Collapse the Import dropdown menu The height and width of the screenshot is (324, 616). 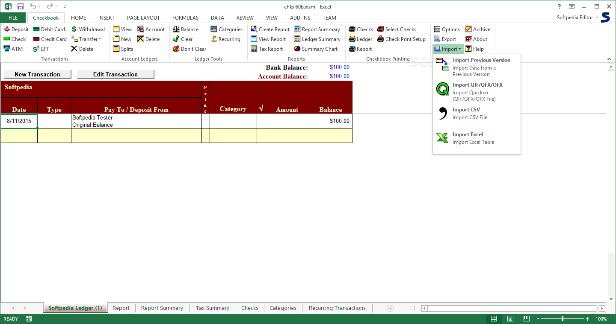448,49
